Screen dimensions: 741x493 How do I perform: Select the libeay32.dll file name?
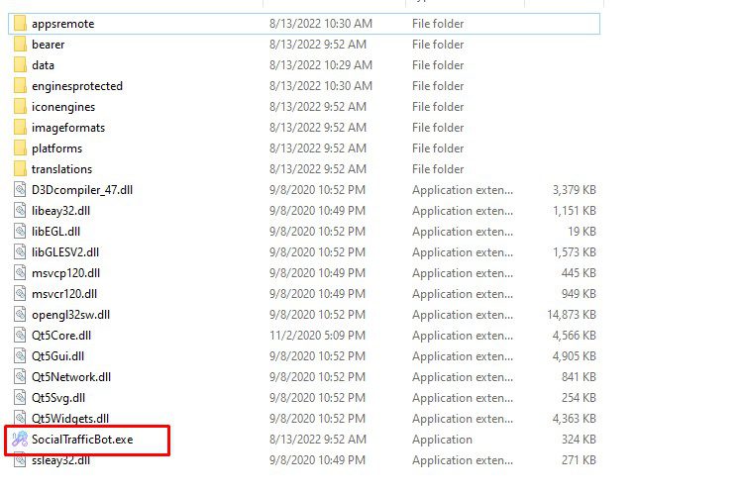click(61, 211)
